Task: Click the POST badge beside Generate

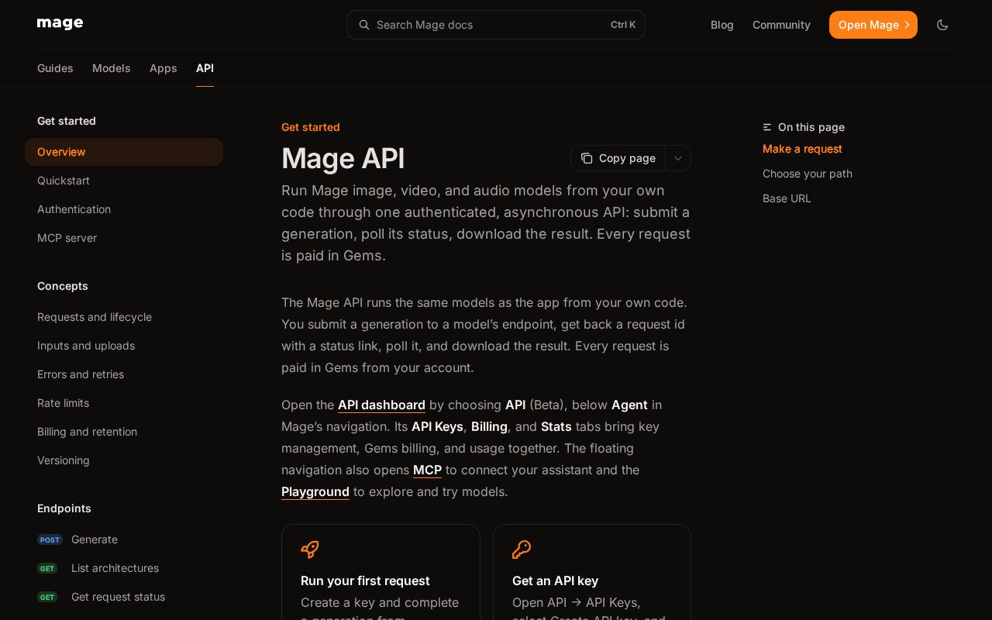Action: 50,539
